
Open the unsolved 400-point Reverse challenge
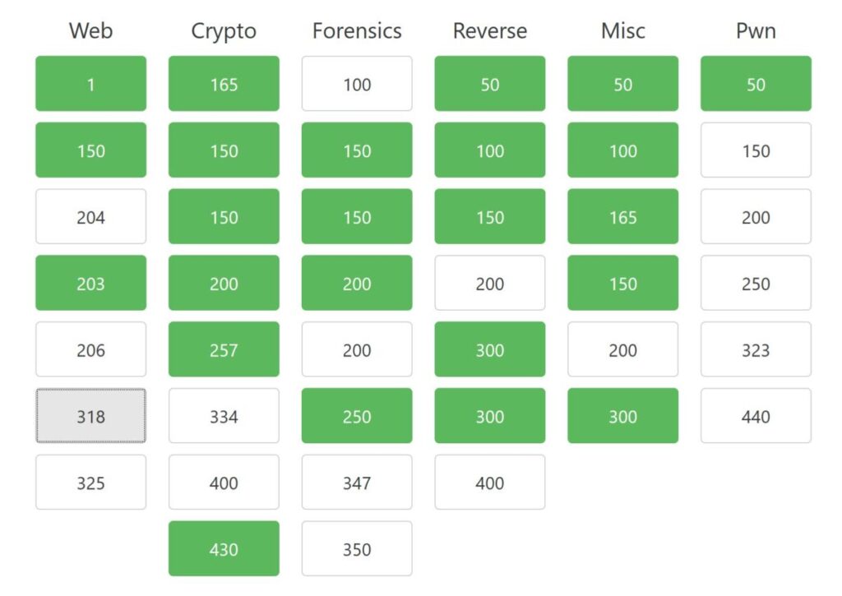pos(490,483)
